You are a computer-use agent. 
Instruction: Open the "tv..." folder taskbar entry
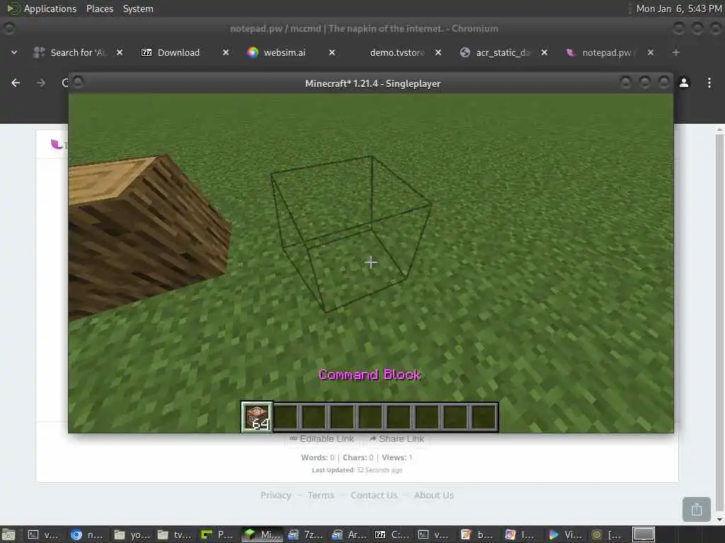(x=174, y=535)
